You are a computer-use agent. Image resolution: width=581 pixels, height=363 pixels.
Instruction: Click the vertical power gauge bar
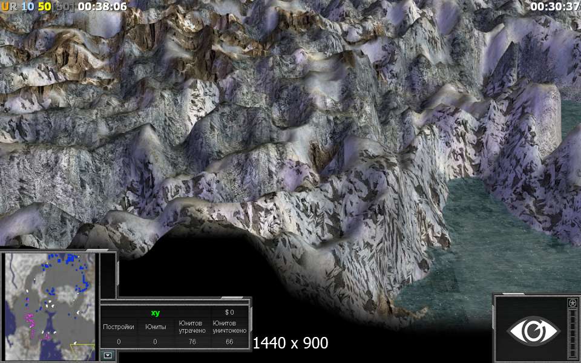coord(573,332)
